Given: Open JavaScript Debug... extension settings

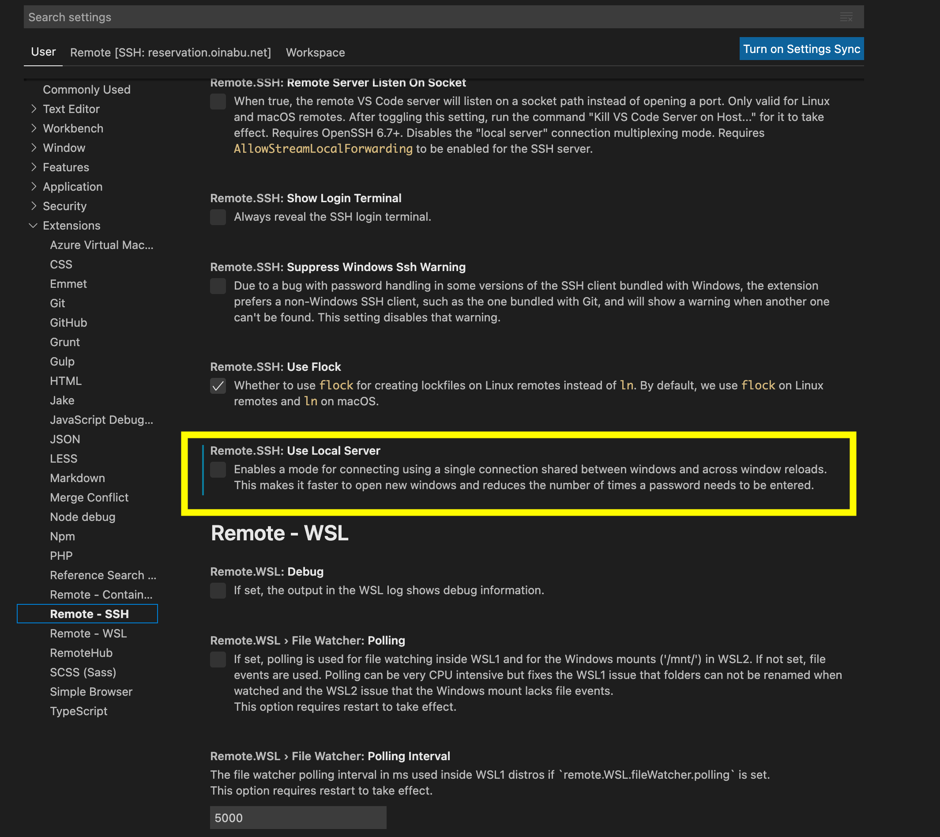Looking at the screenshot, I should (x=102, y=420).
